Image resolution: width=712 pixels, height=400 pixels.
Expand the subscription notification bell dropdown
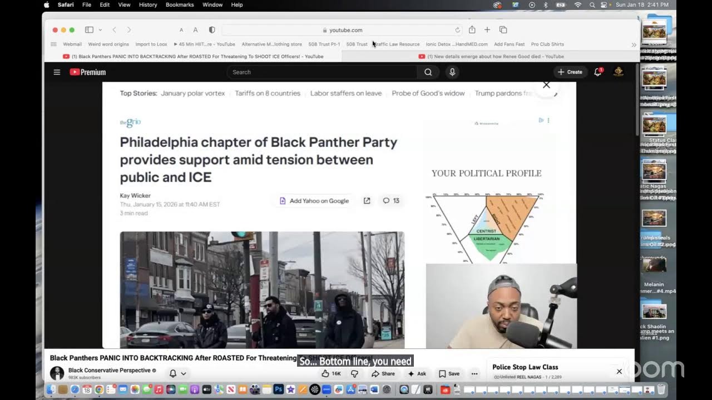pos(177,373)
